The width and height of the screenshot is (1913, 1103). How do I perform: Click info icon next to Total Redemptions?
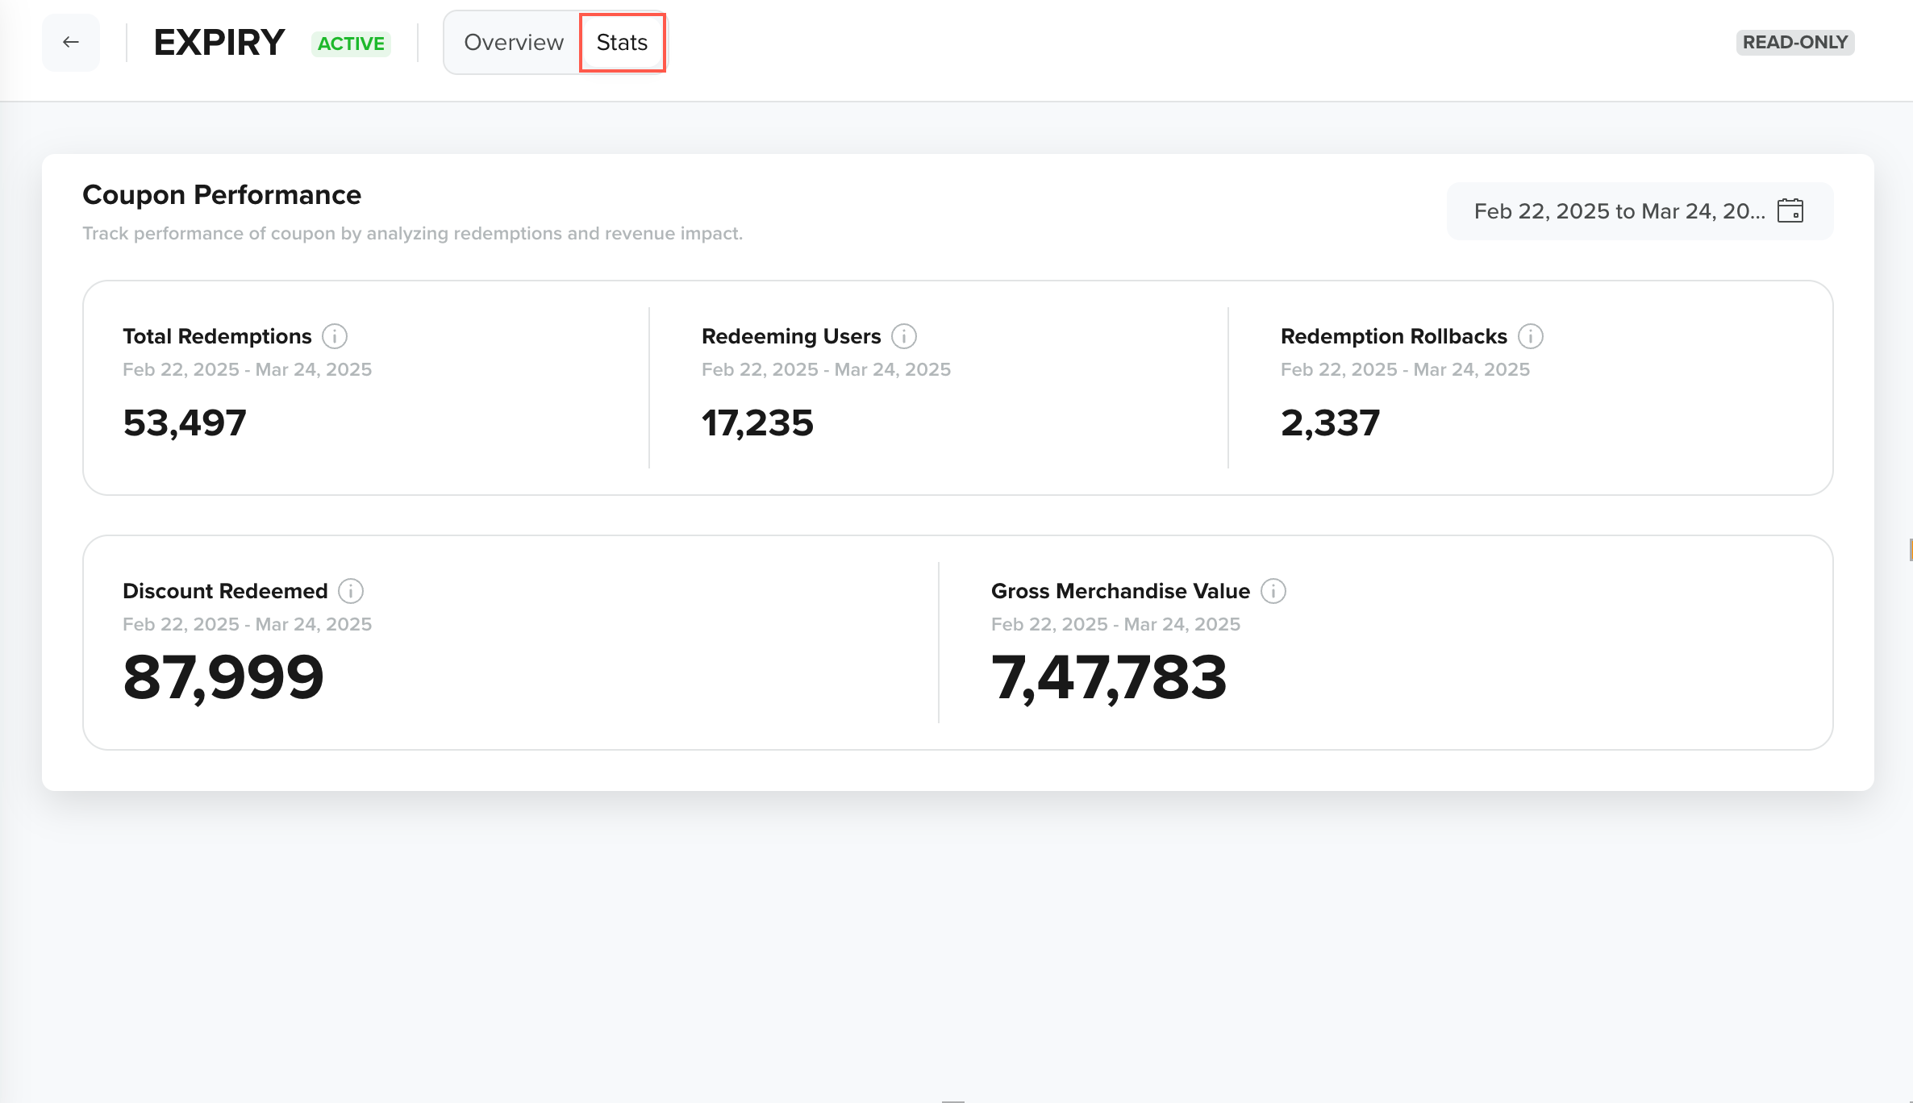click(x=335, y=336)
